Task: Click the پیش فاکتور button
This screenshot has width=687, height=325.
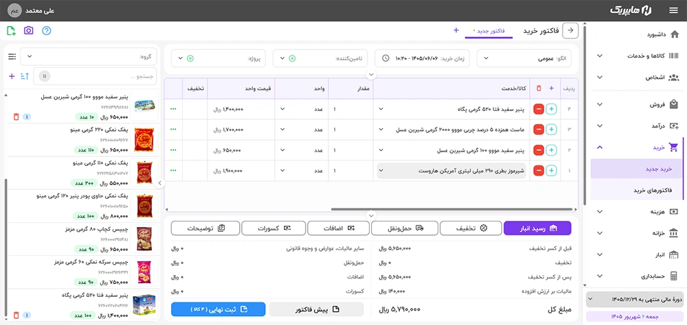Action: pyautogui.click(x=316, y=309)
